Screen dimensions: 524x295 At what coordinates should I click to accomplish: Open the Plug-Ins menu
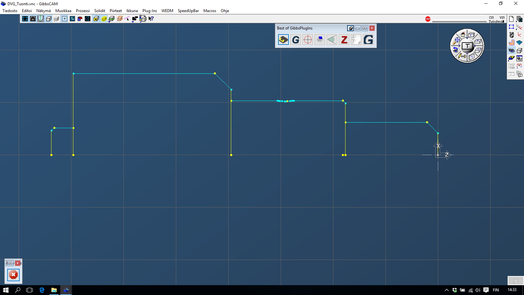(x=150, y=11)
